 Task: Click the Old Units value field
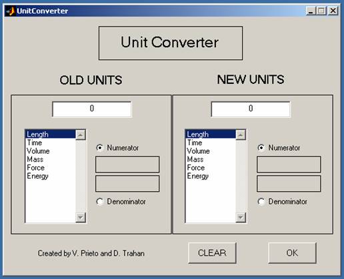pos(92,109)
